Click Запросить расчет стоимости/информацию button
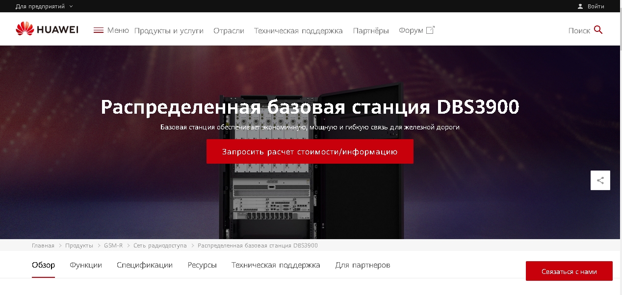Screen dimensions: 622x295 click(x=310, y=151)
